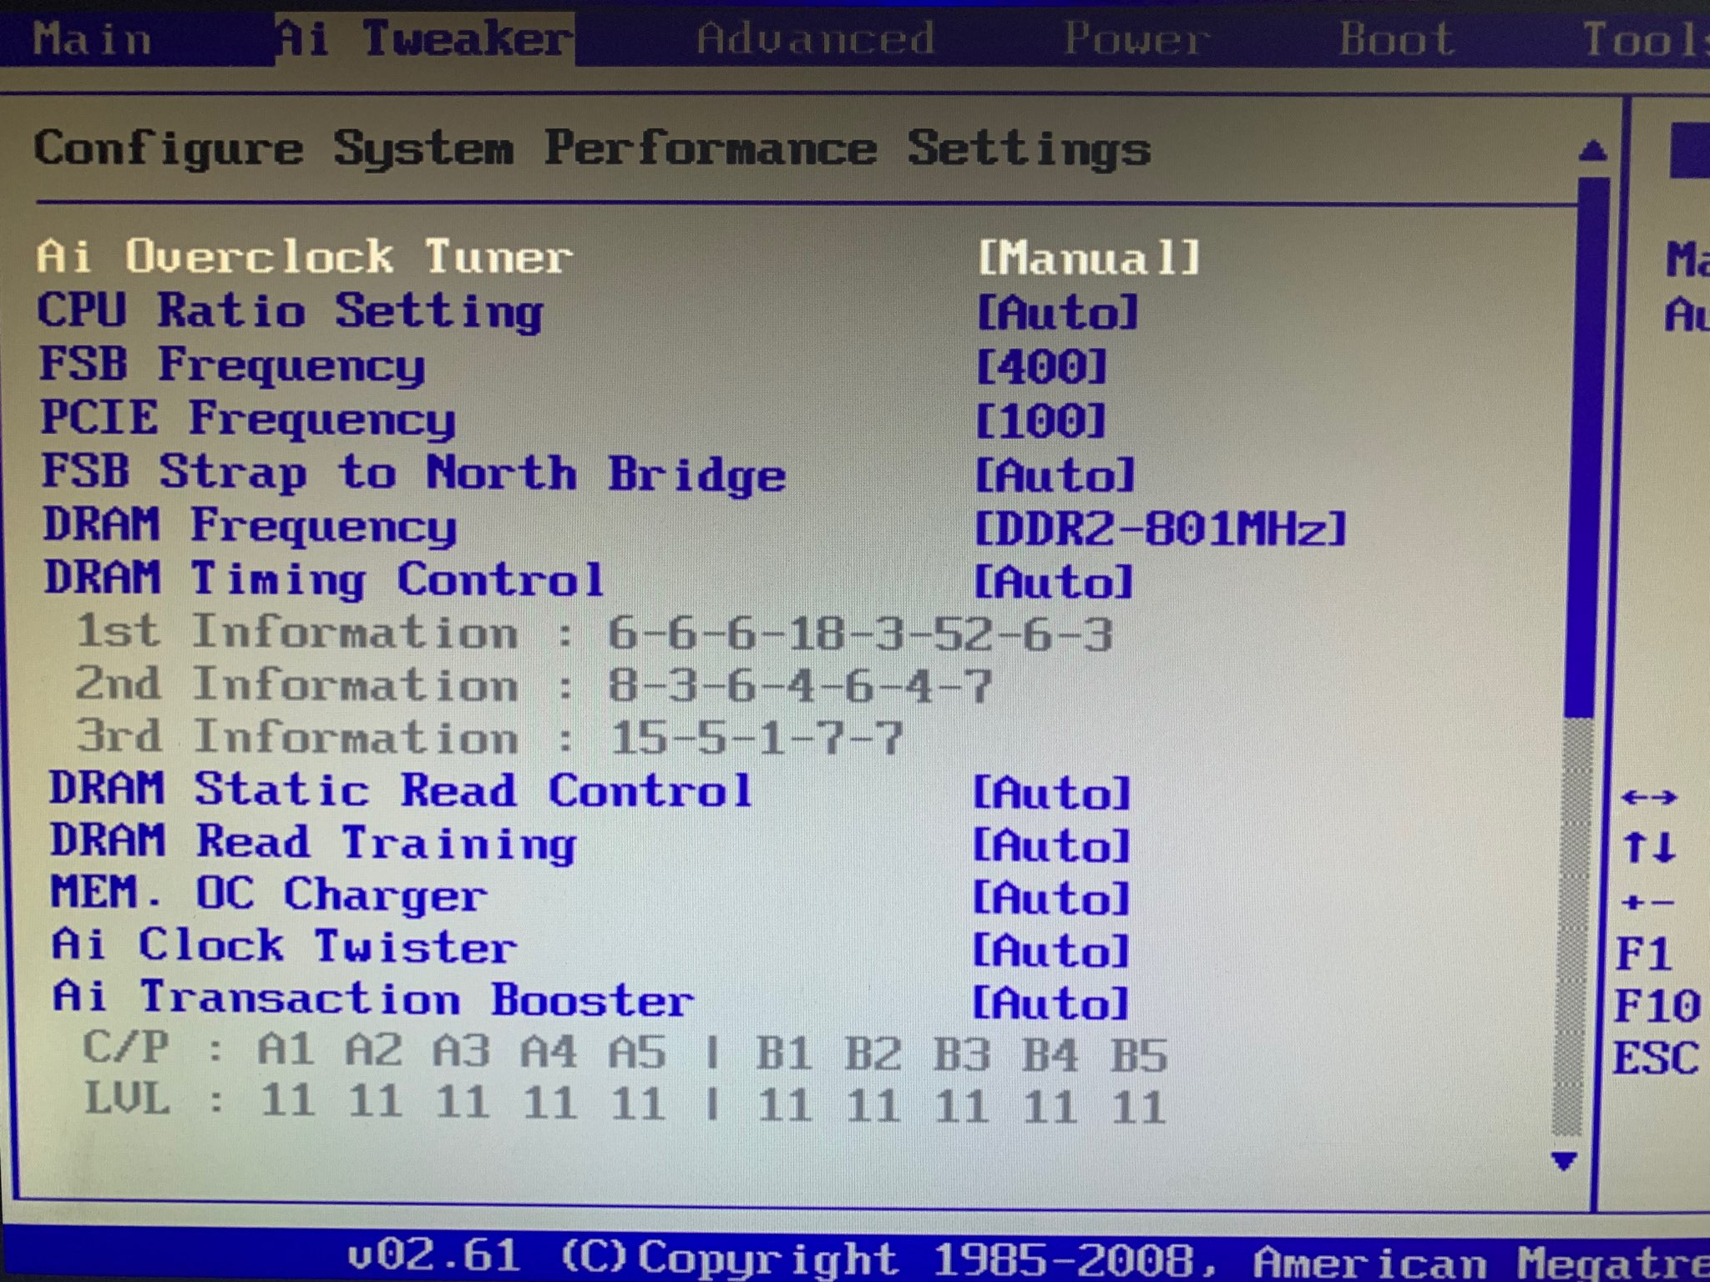The width and height of the screenshot is (1710, 1282).
Task: Switch to the Boot tab
Action: 1396,38
